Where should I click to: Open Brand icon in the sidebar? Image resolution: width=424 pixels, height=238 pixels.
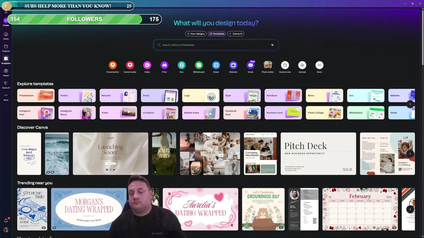coord(6,71)
